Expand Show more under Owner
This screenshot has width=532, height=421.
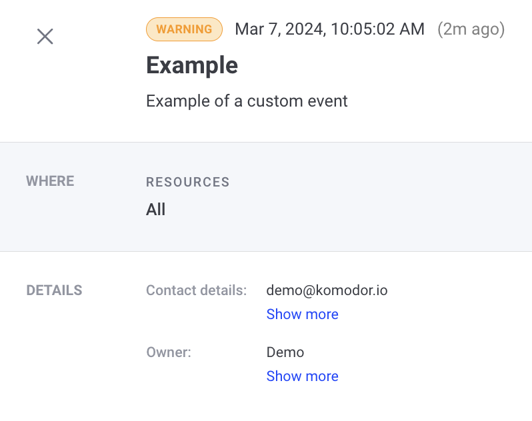[x=302, y=376]
